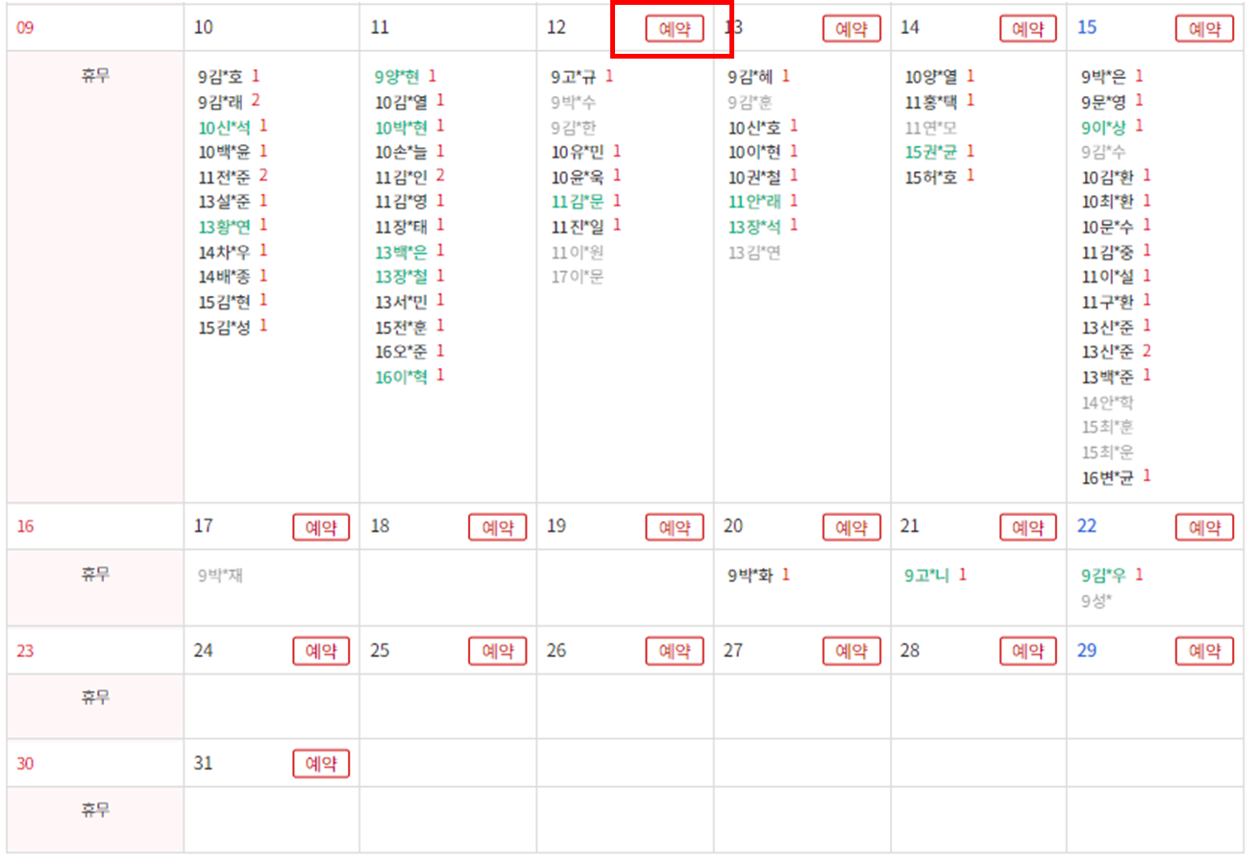Click entry 15김*성
1258x858 pixels.
pos(225,328)
